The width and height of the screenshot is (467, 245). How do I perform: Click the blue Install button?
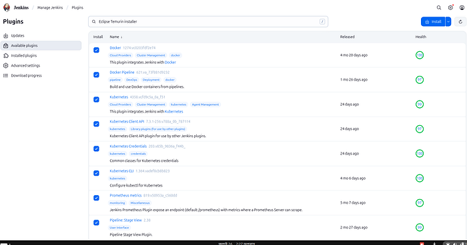point(433,22)
